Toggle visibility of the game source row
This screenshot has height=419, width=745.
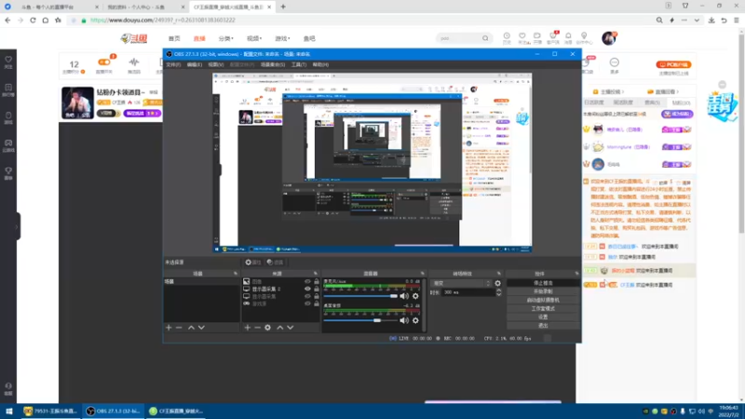pos(307,304)
